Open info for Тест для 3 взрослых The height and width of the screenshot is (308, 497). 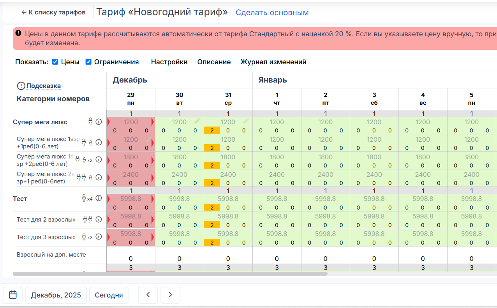[x=99, y=237]
